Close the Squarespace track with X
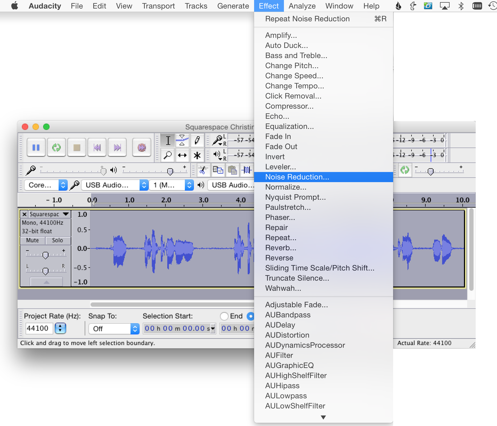This screenshot has width=497, height=426. tap(24, 214)
